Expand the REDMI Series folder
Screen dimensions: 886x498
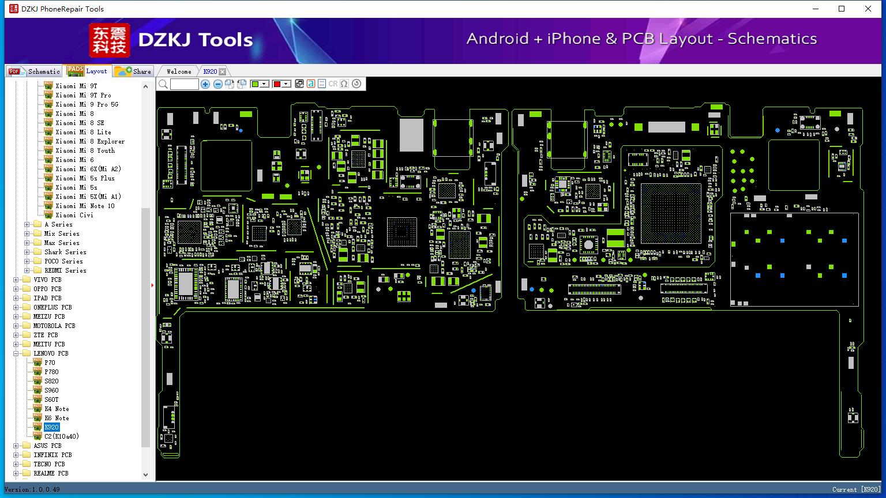[x=27, y=270]
